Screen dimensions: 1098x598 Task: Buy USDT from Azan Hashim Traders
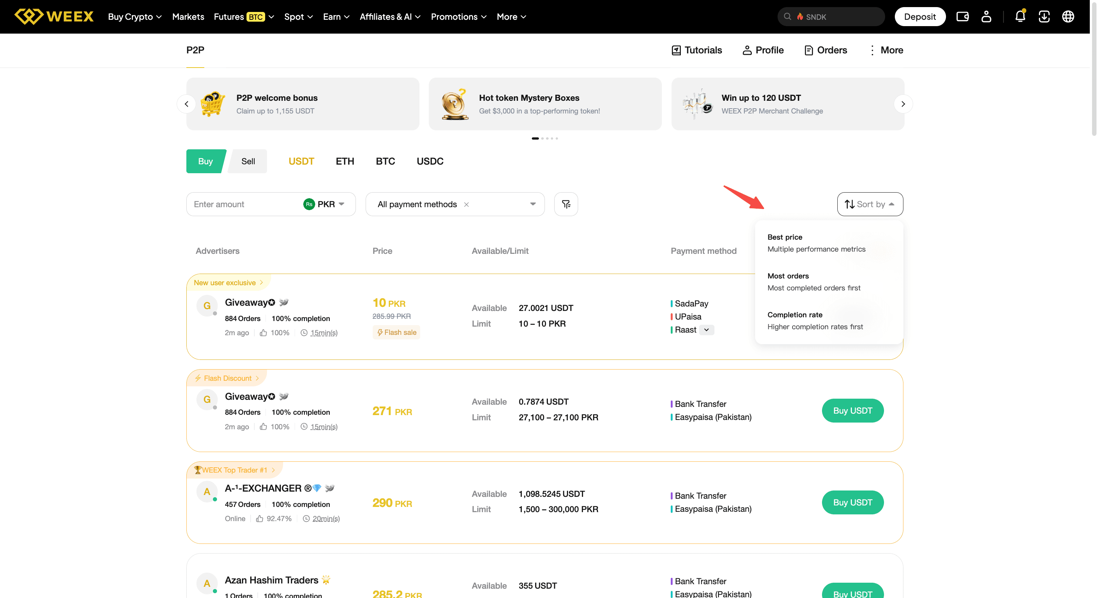853,591
